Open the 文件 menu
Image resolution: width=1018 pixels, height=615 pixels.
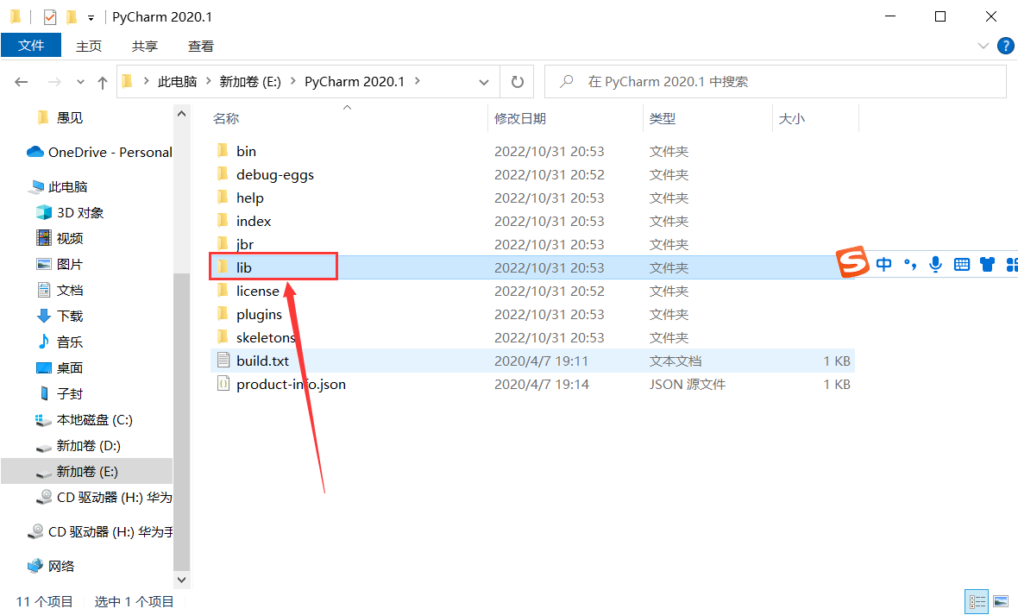[31, 45]
